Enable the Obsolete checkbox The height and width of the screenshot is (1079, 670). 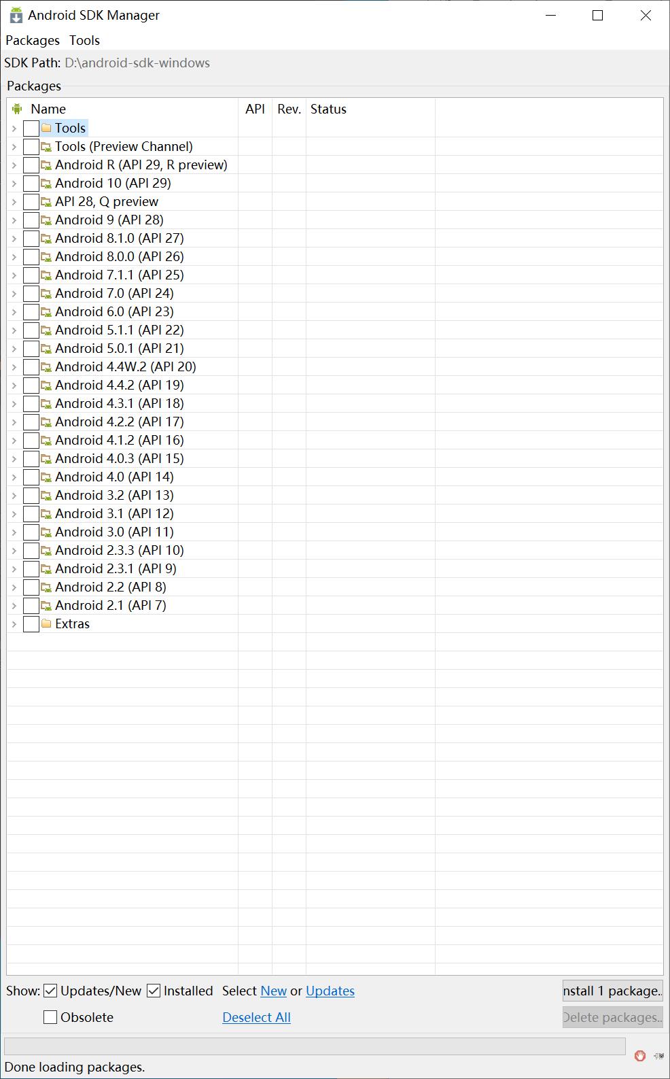tap(50, 1017)
